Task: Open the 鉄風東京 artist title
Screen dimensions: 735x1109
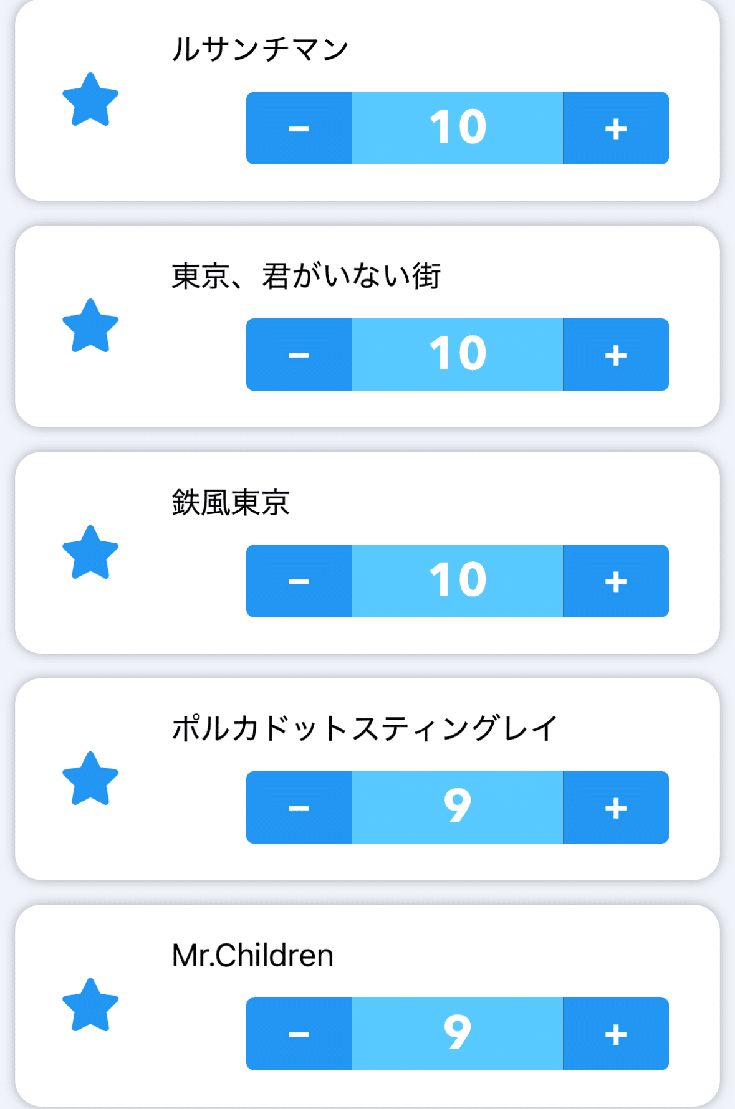Action: pos(231,502)
